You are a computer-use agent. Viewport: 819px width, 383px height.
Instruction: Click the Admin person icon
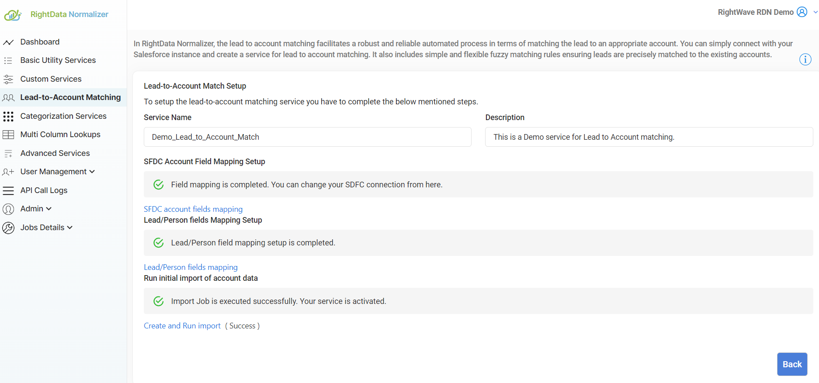8,209
